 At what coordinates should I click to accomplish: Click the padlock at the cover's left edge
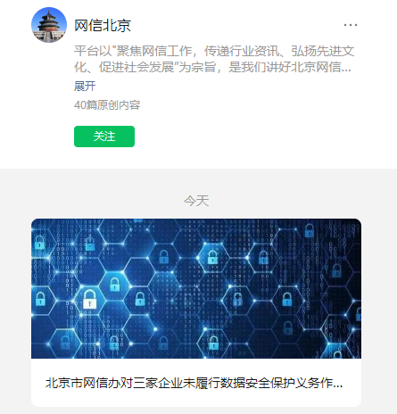tap(40, 299)
